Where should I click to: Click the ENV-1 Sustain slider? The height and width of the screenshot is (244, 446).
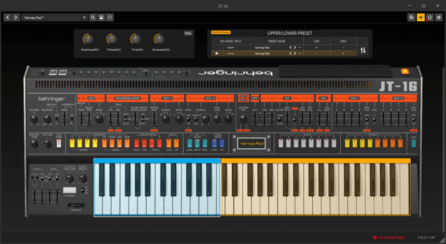coord(352,119)
